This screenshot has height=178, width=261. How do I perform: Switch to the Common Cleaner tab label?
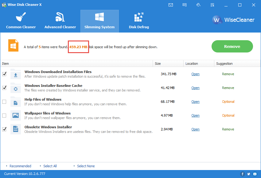[x=21, y=27]
